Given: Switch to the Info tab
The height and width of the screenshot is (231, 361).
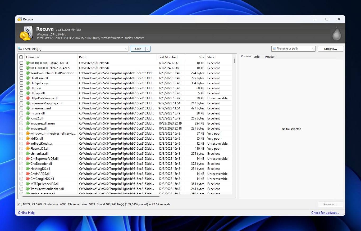Looking at the screenshot, I should point(257,57).
